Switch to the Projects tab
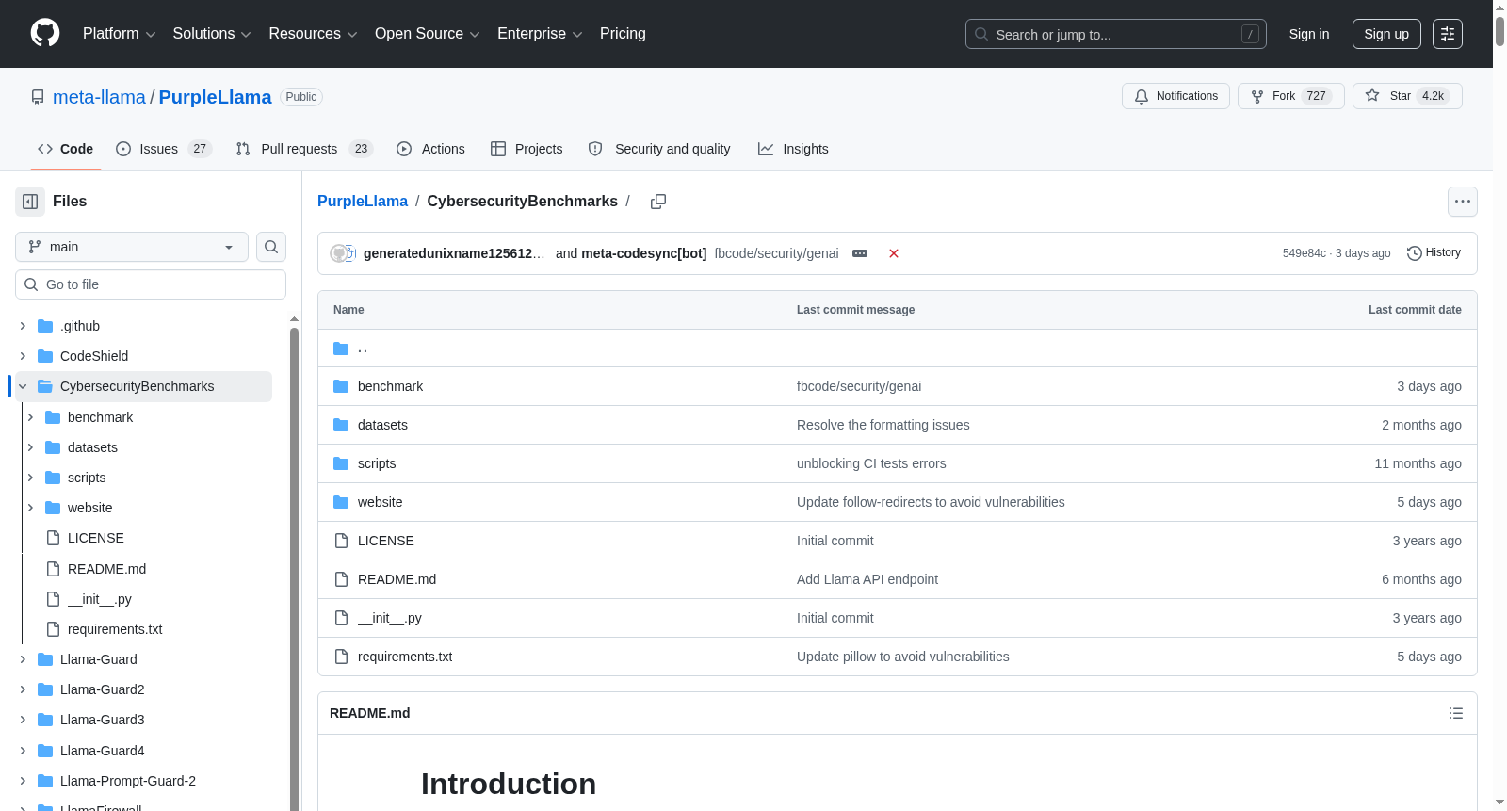1507x811 pixels. [x=527, y=149]
